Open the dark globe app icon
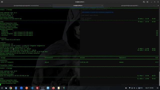This screenshot has height=90, width=160. pos(64,88)
